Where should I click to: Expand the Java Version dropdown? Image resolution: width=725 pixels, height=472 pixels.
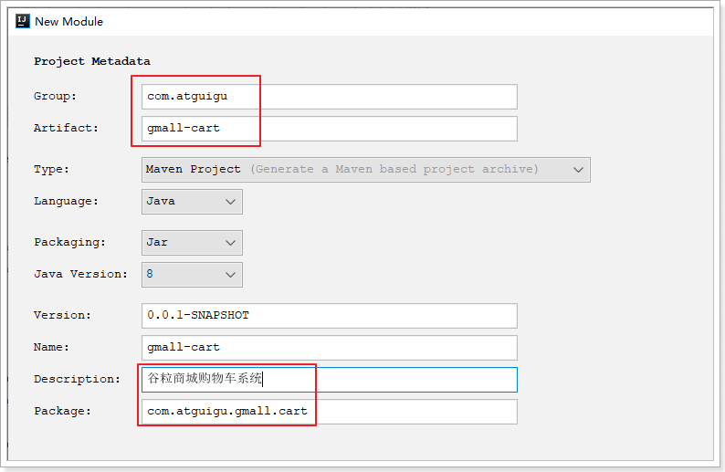point(192,275)
